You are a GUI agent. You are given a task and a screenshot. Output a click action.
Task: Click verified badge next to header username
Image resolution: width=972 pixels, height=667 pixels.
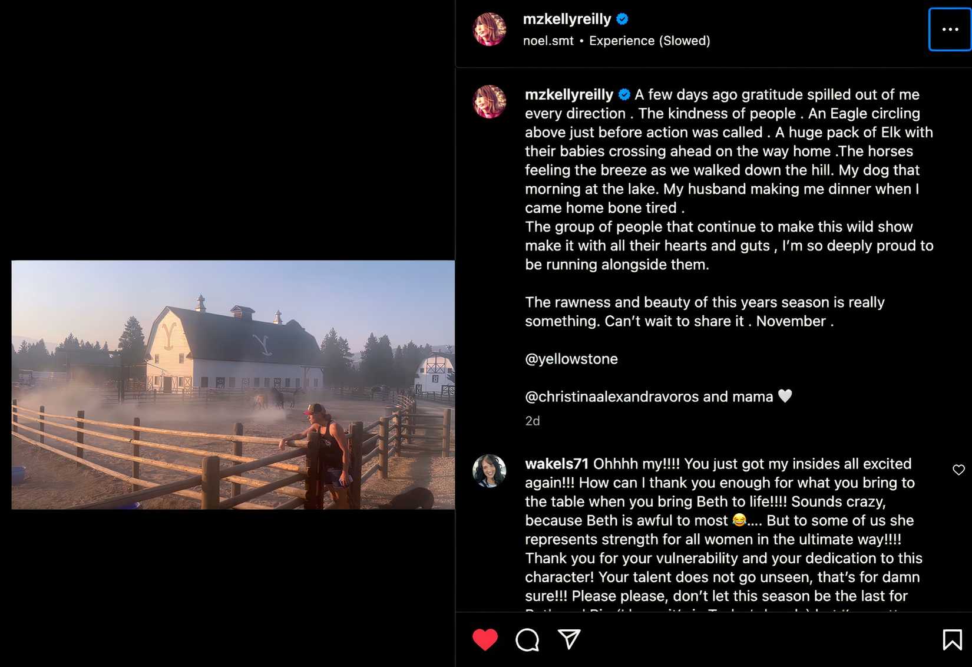click(x=622, y=19)
